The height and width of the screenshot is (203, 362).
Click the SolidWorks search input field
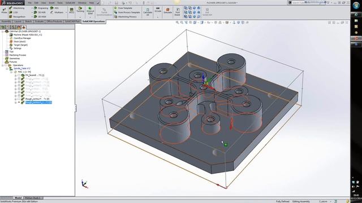[307, 3]
